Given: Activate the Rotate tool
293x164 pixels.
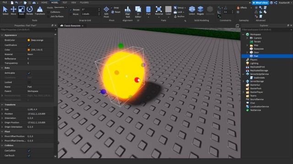Looking at the screenshot, I should (29, 10).
